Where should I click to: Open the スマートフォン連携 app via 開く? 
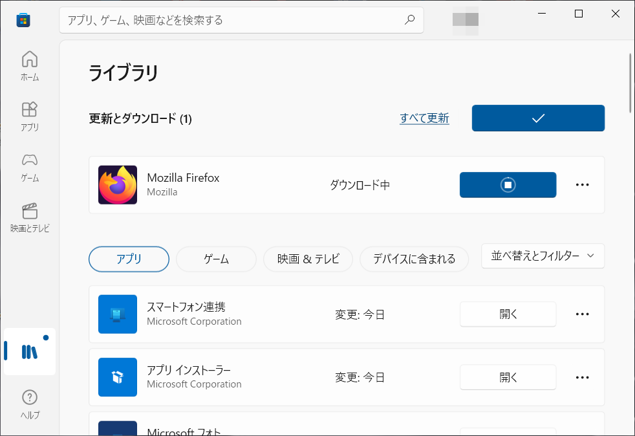click(508, 314)
